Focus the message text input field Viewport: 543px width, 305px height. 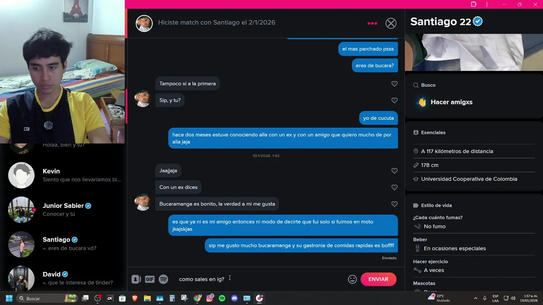(x=259, y=279)
